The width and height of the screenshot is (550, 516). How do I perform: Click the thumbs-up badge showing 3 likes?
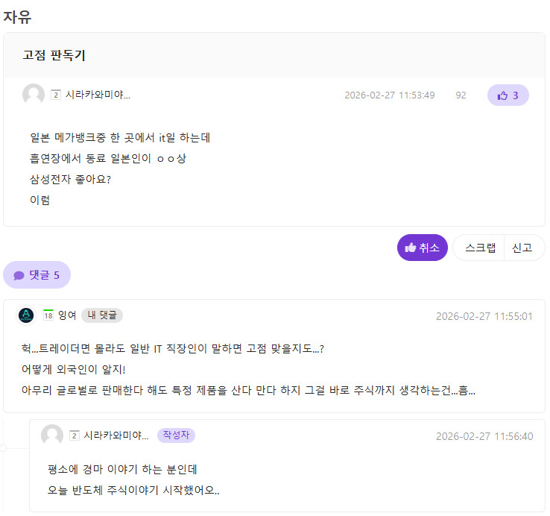508,95
